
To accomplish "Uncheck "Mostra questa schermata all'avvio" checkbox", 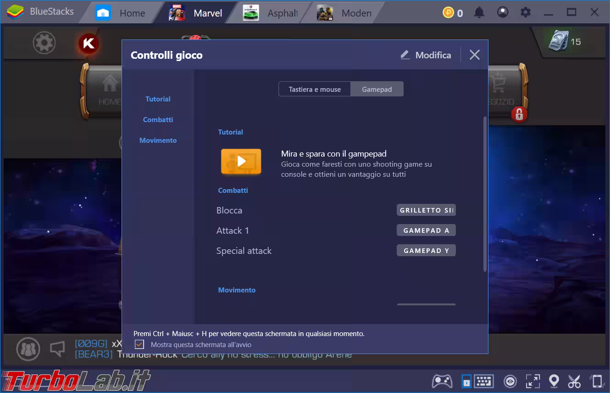I will (139, 344).
